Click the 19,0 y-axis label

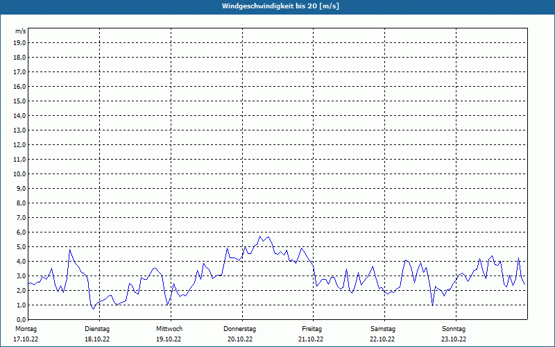tap(19, 43)
